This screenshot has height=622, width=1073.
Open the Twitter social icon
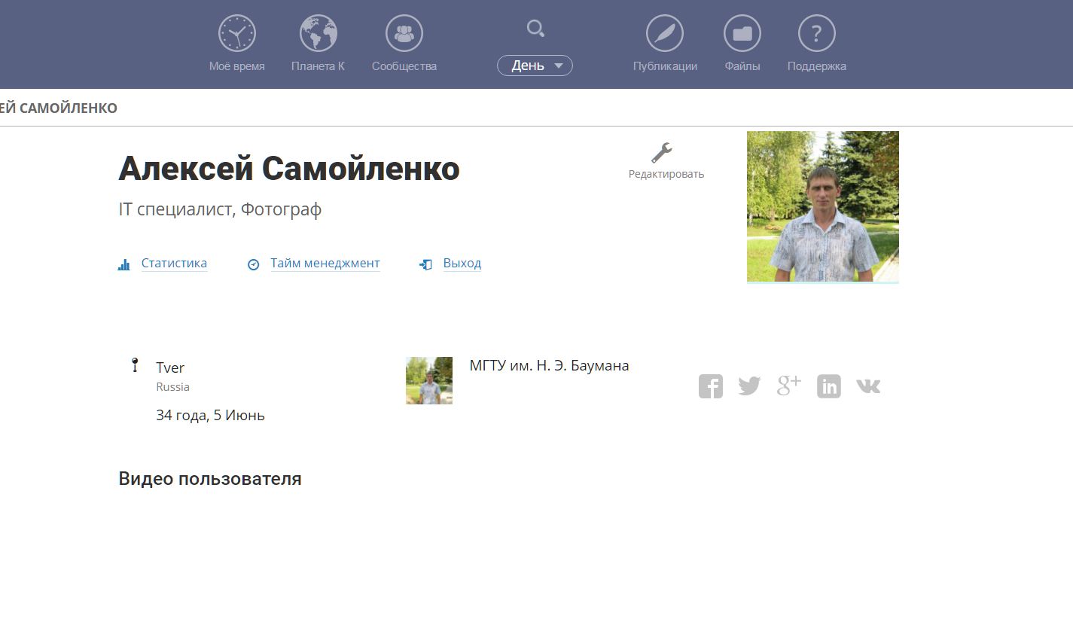[x=749, y=386]
